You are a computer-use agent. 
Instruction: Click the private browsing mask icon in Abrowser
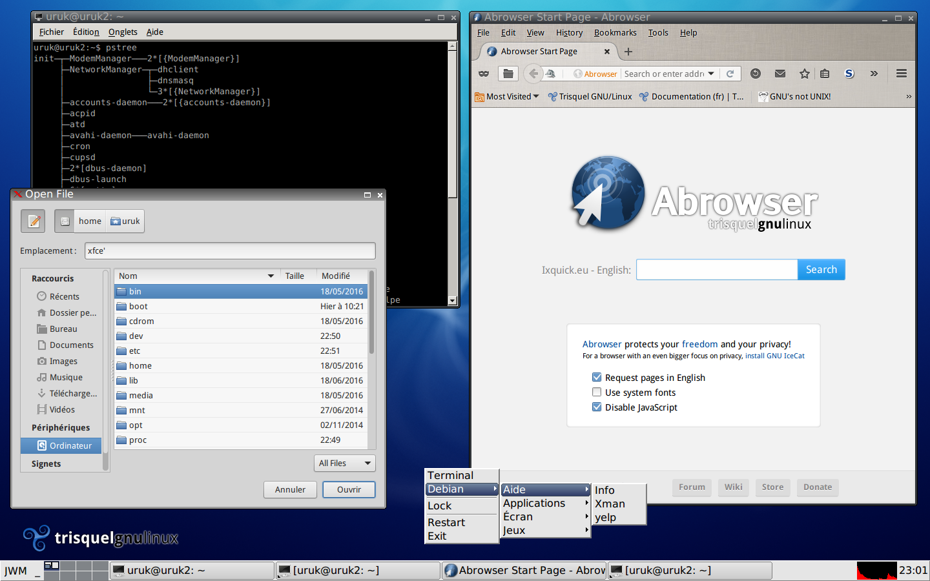click(483, 74)
